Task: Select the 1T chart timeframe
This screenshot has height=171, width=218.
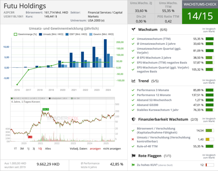Action: click(x=15, y=149)
